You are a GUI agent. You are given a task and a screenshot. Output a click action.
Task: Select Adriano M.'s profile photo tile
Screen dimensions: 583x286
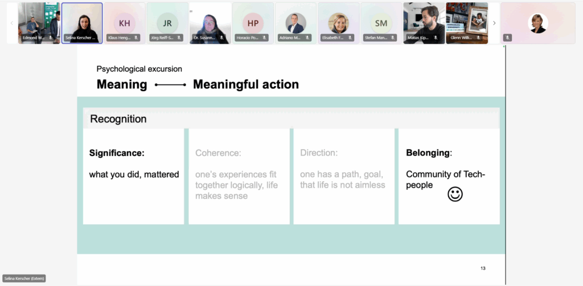pos(295,23)
